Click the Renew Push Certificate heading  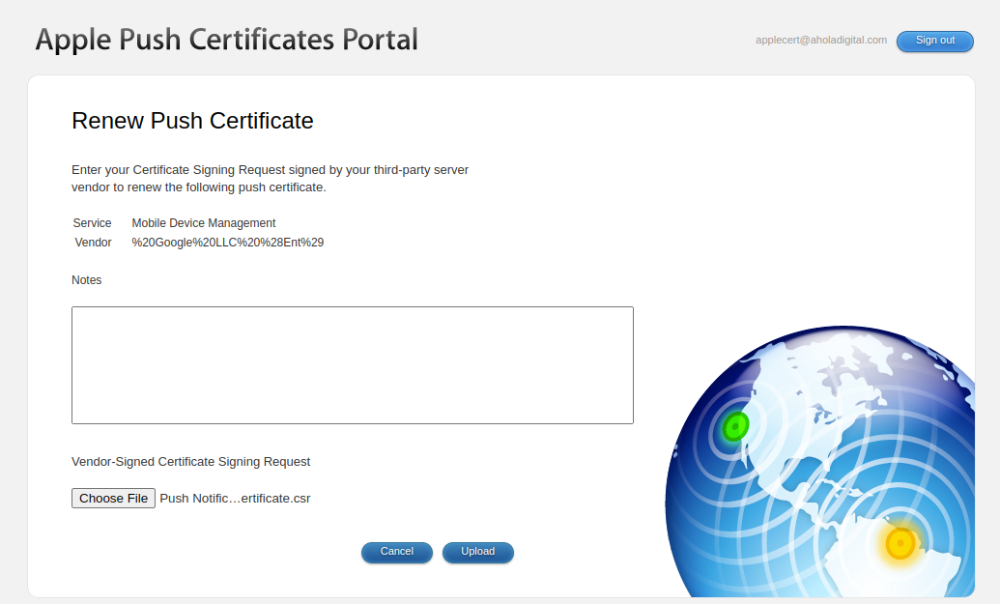point(192,121)
